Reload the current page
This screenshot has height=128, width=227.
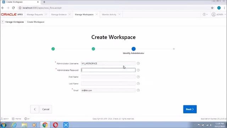pyautogui.click(x=13, y=8)
